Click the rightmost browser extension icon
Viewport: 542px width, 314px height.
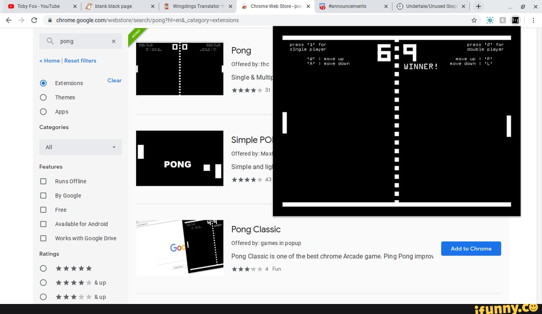point(516,20)
